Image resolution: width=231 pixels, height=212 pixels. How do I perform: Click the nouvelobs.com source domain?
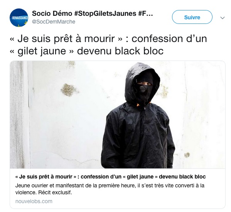[34, 201]
